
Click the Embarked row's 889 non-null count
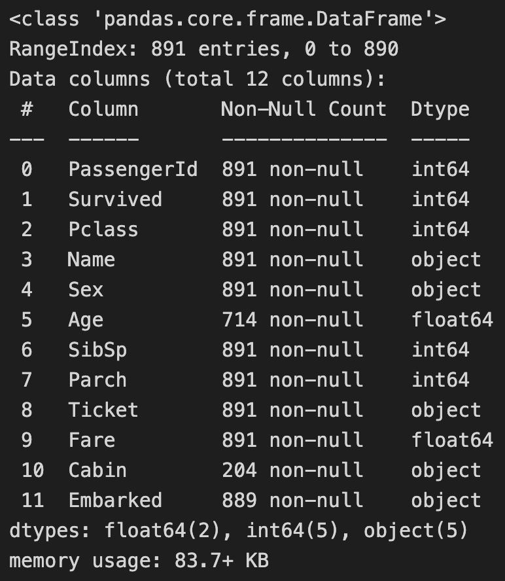click(292, 500)
